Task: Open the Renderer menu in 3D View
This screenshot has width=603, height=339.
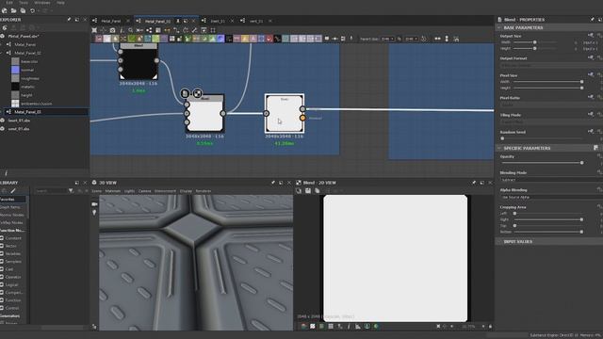Action: (204, 191)
